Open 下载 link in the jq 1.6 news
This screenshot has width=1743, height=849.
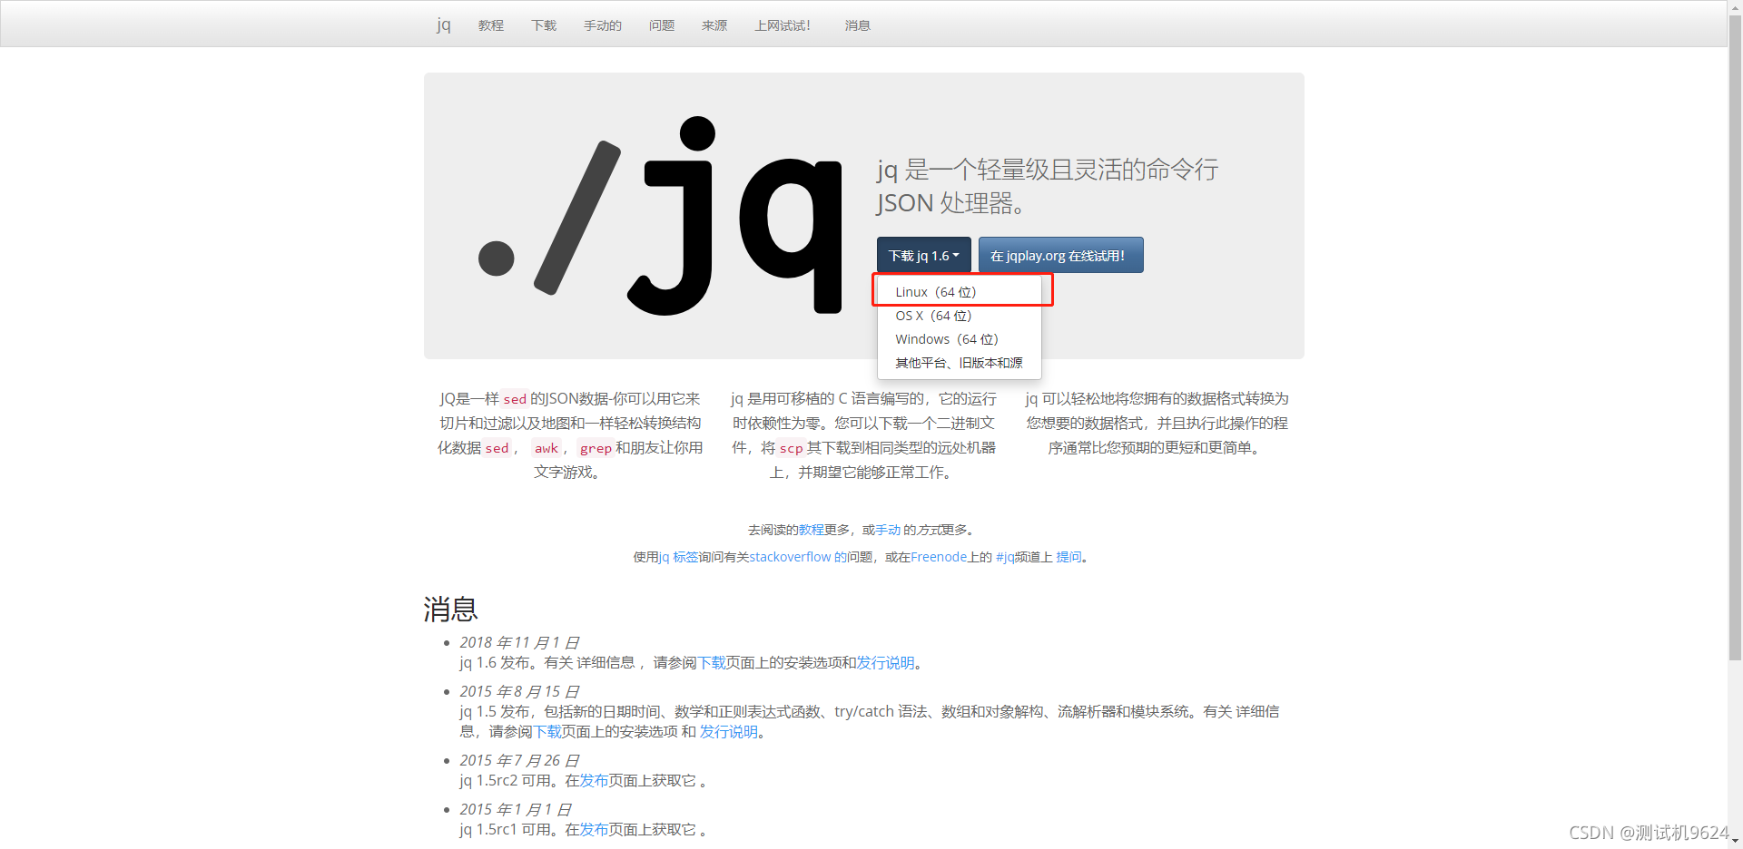712,663
